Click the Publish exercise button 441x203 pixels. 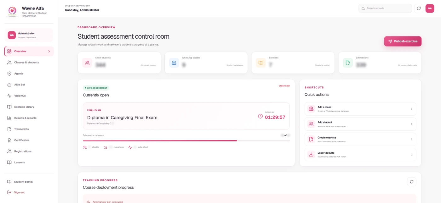403,41
